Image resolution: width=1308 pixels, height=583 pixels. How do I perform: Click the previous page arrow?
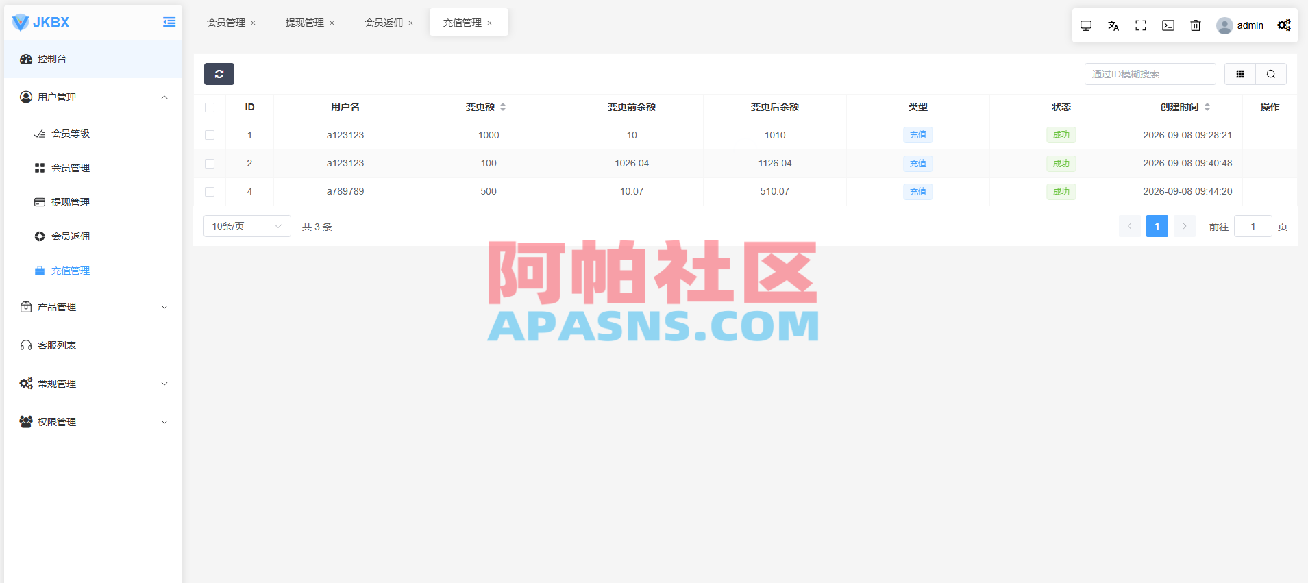click(x=1130, y=226)
